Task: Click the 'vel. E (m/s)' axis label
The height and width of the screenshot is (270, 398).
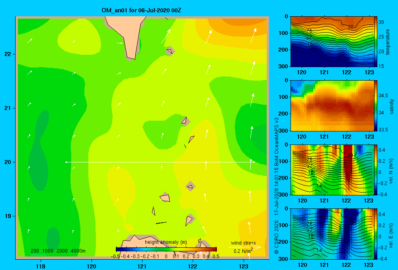Action: [x=391, y=235]
